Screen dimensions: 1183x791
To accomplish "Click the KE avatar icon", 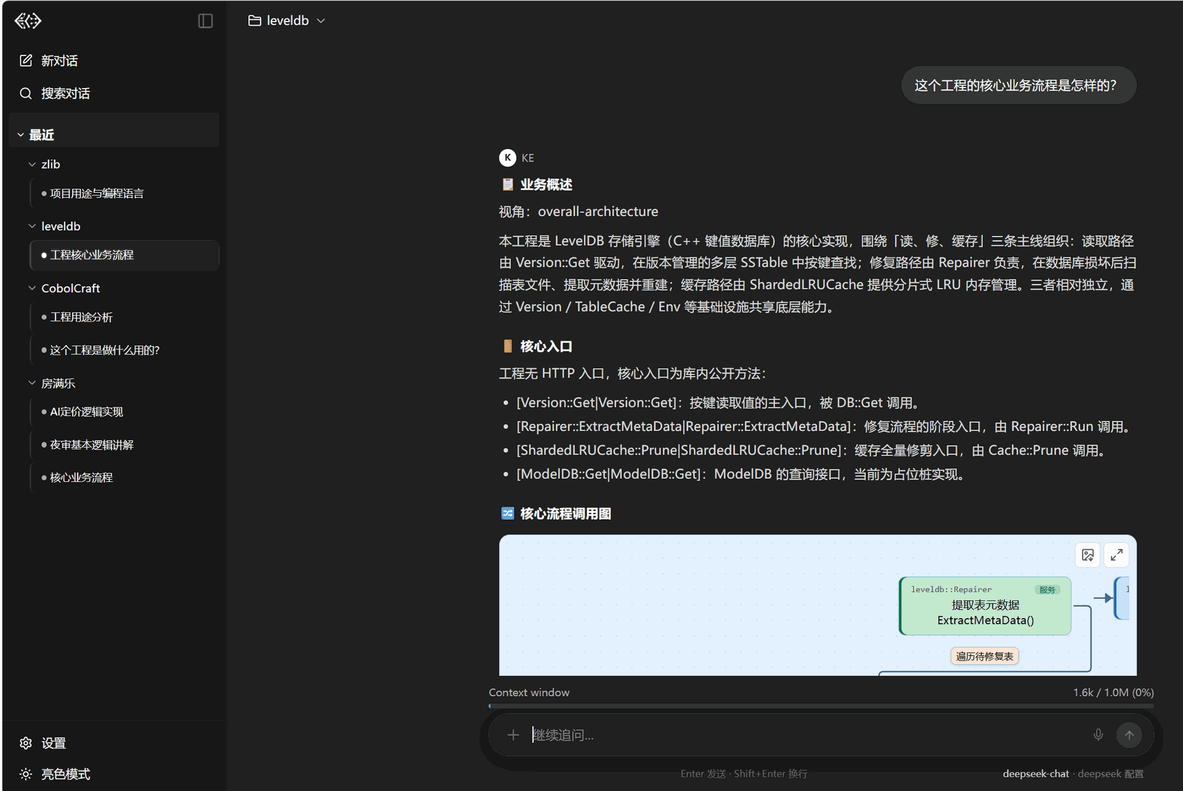I will coord(508,158).
